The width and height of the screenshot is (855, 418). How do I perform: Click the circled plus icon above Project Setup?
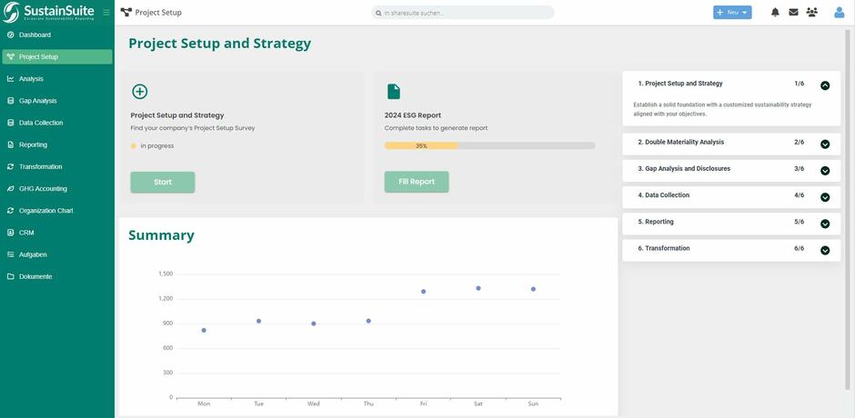pyautogui.click(x=139, y=92)
